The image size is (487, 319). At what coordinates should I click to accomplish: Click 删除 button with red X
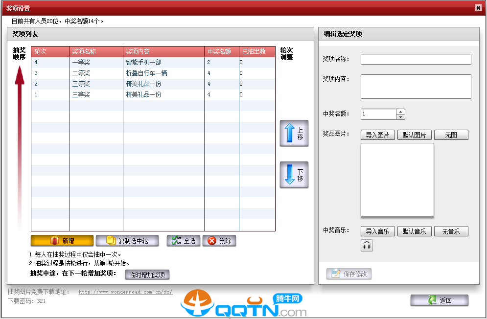[219, 241]
